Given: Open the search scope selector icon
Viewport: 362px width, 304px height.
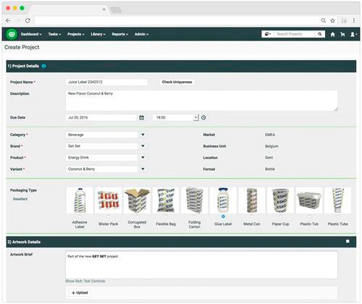Looking at the screenshot, I should point(268,34).
